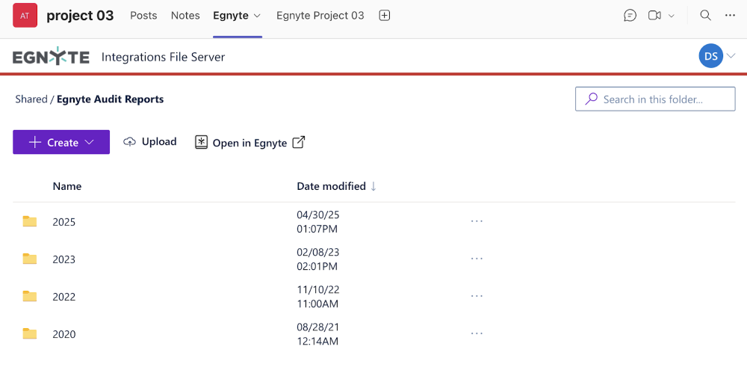Screen dimensions: 747x382
Task: Click the project 03 channel title
Action: click(80, 15)
